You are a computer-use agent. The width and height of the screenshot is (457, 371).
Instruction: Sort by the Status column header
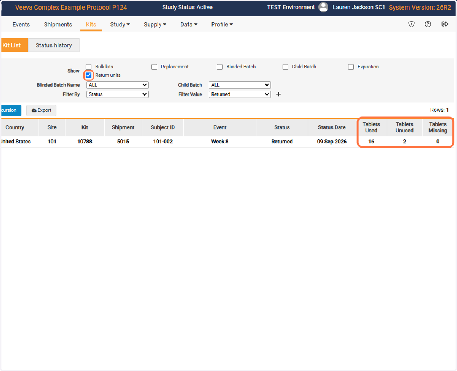[x=282, y=127]
